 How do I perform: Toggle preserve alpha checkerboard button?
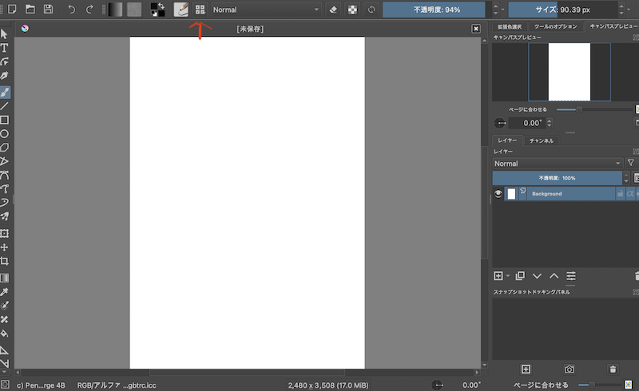[x=353, y=10]
